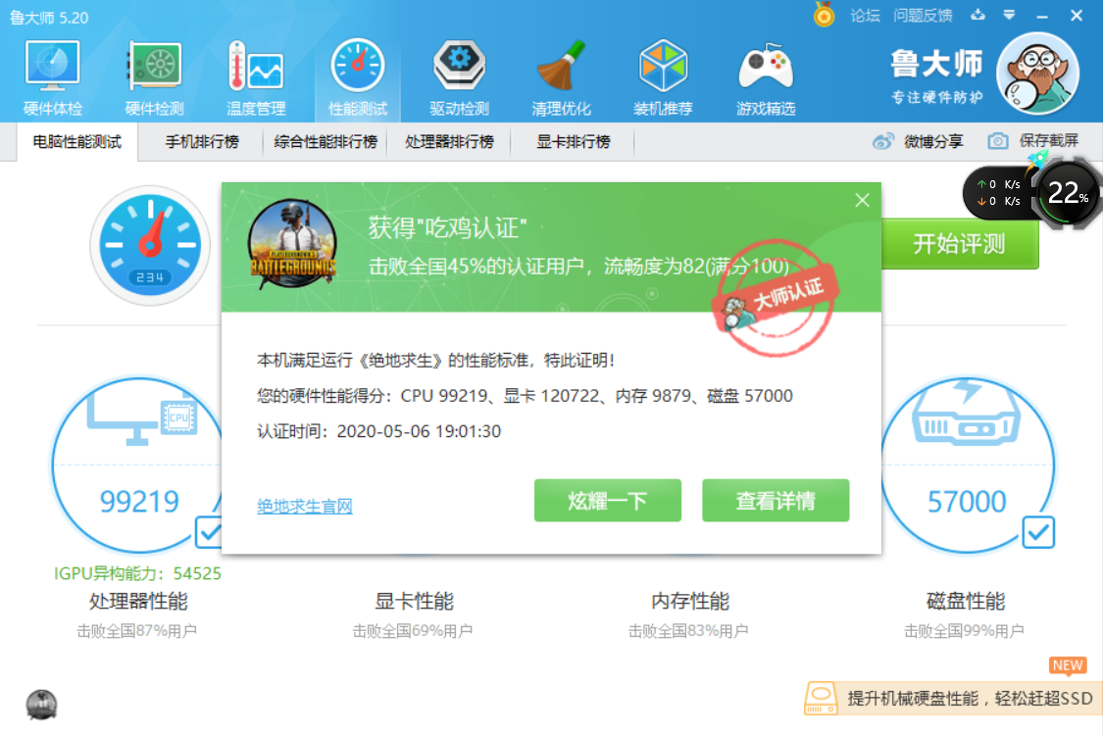
Task: Click the processor score 99219
Action: pyautogui.click(x=139, y=502)
